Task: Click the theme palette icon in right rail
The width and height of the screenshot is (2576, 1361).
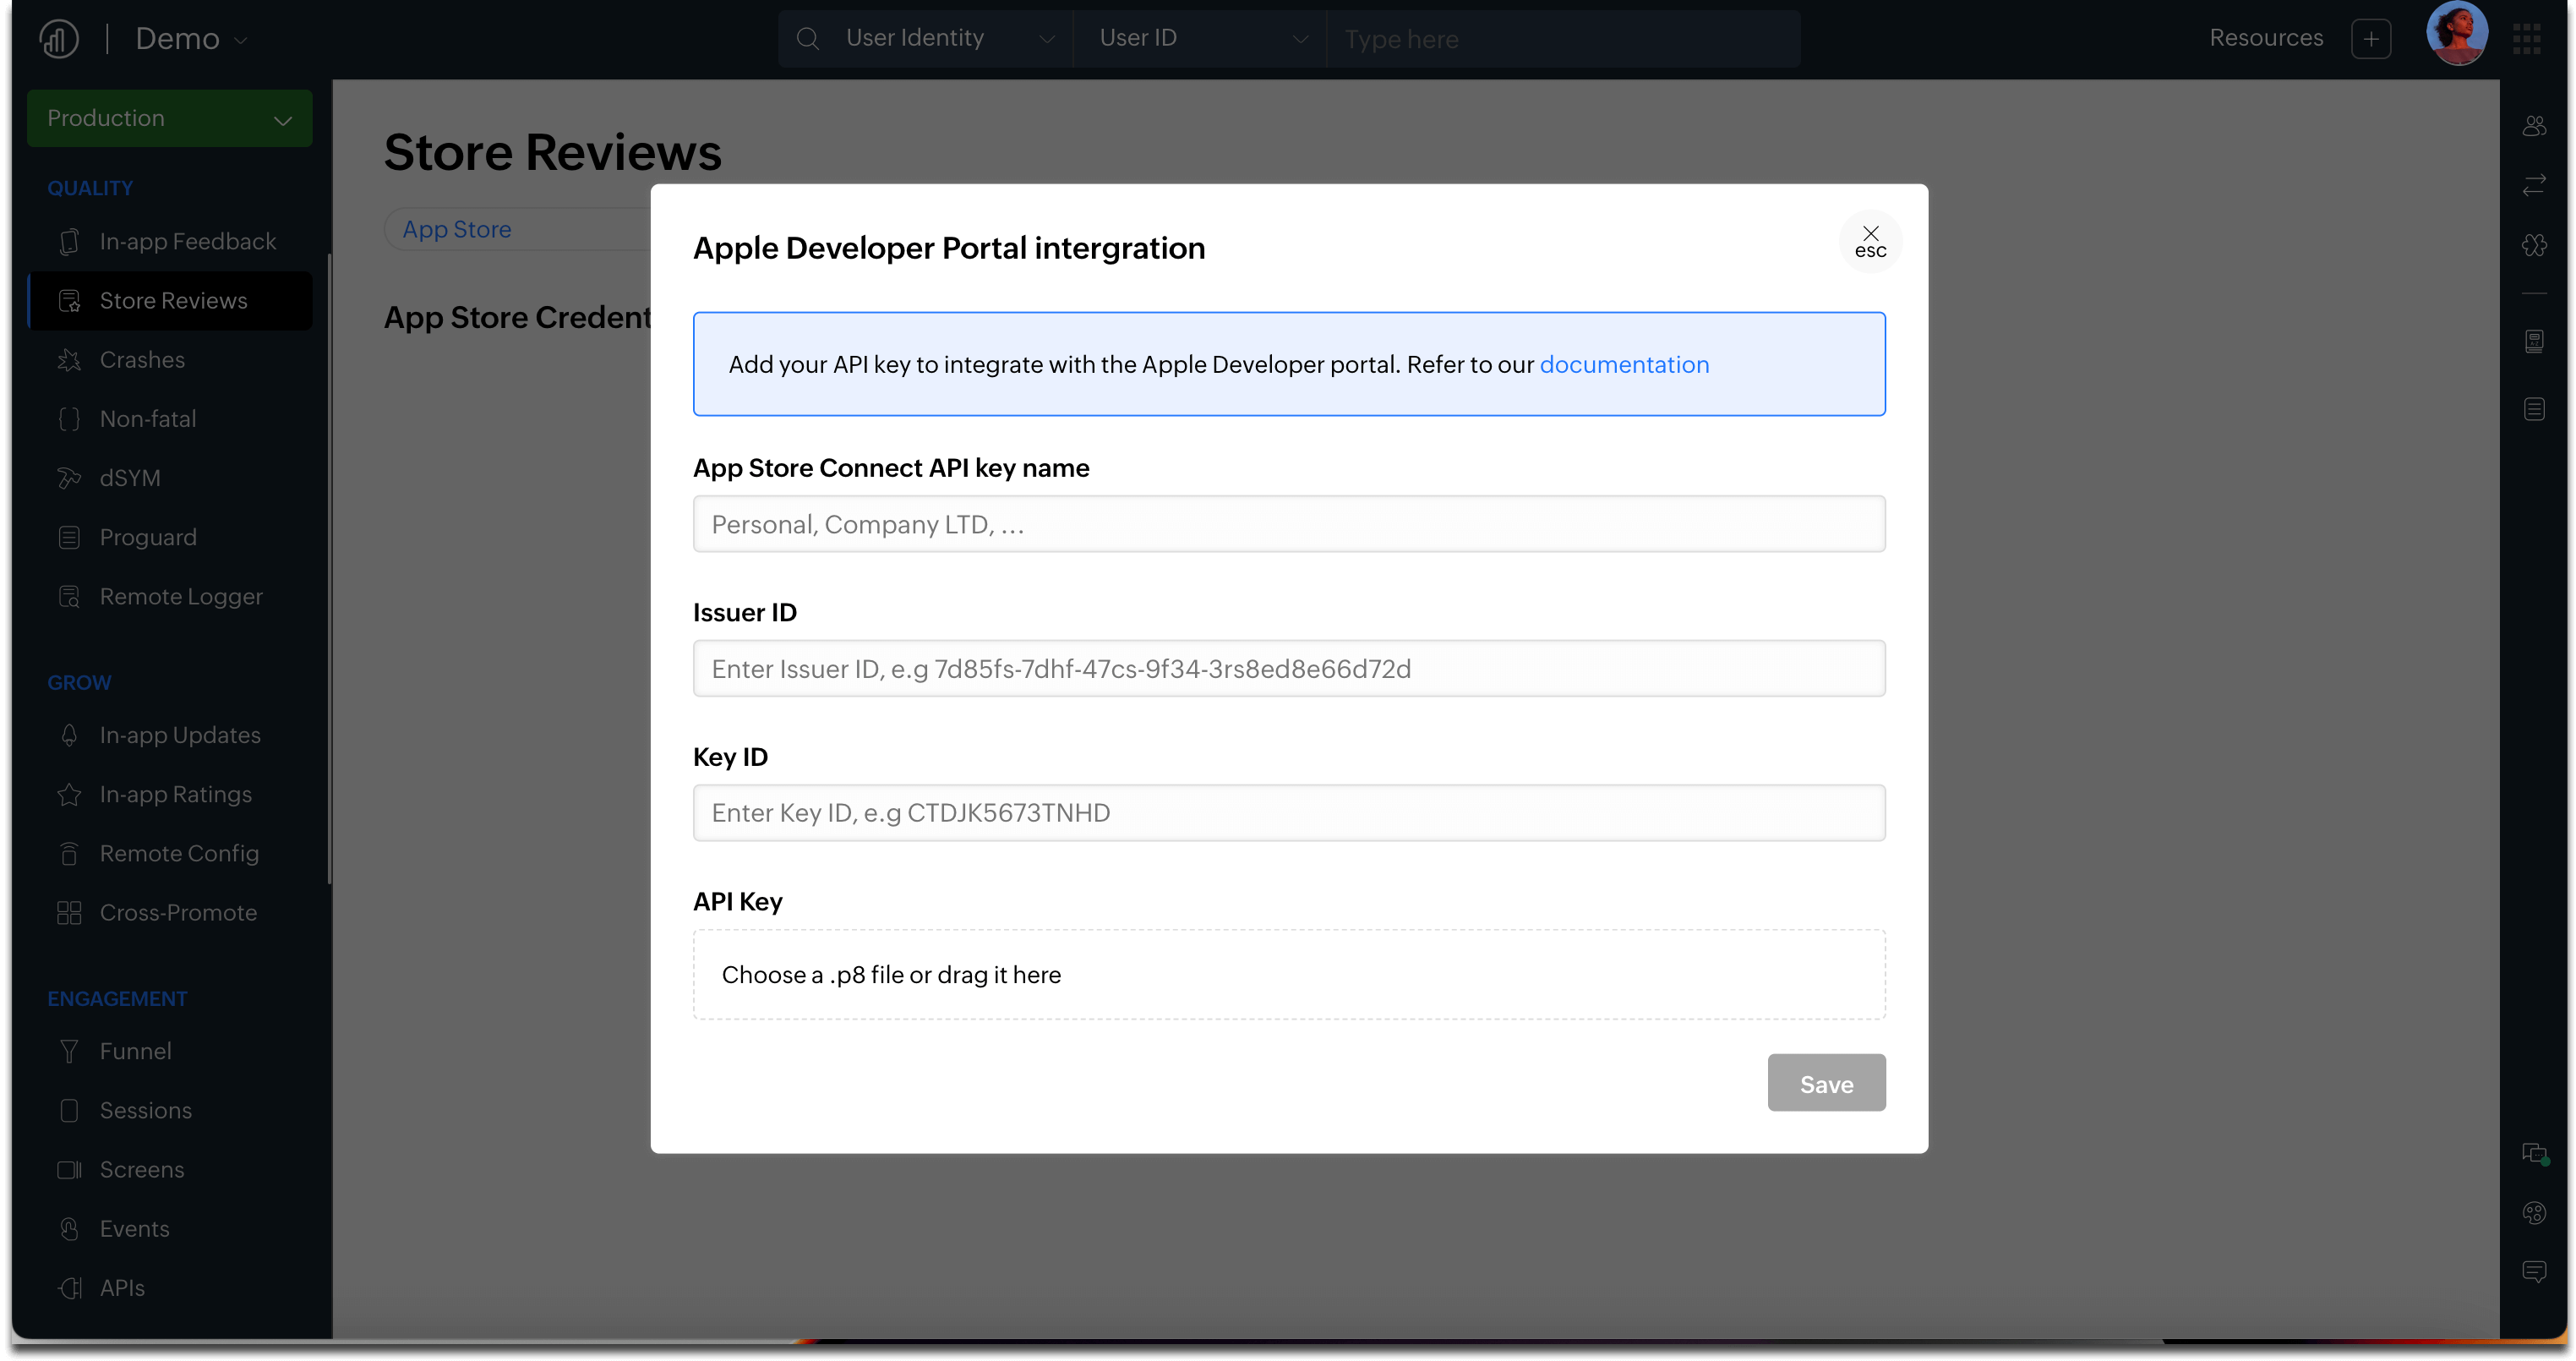Action: 2534,1213
